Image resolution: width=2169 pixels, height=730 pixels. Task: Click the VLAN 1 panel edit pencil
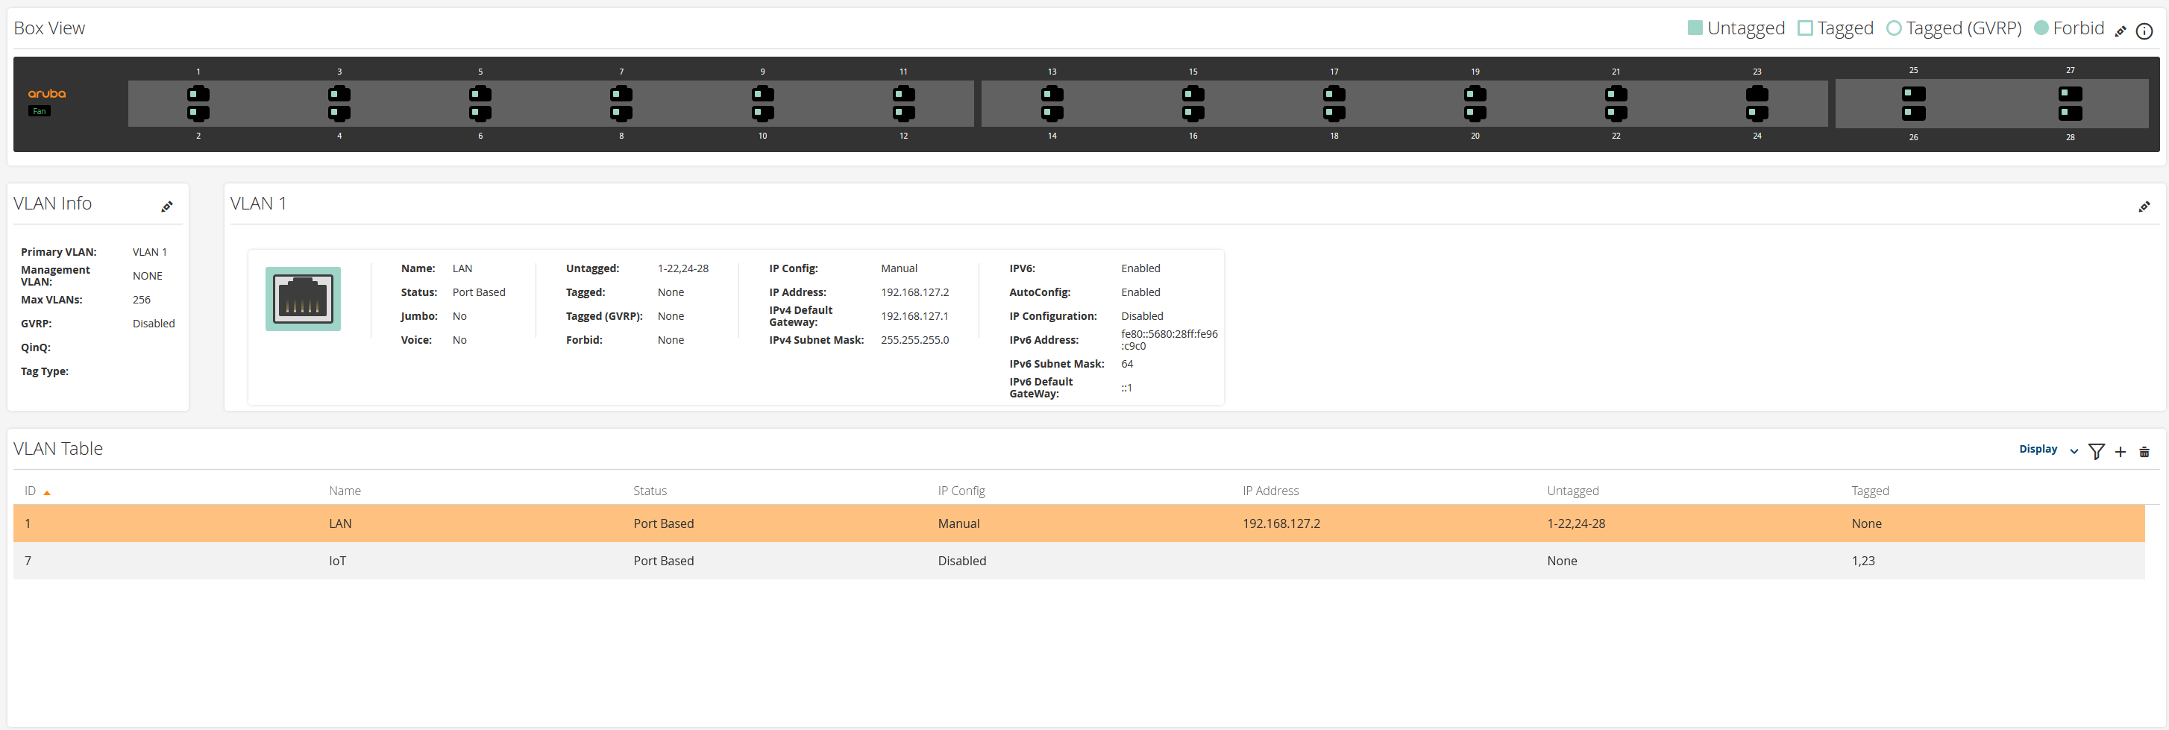[x=2144, y=207]
